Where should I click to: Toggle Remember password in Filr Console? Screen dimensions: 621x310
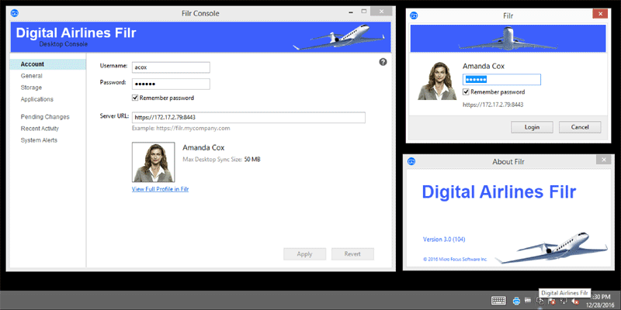click(135, 98)
